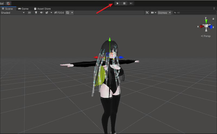
Task: Open the Asset Store tab
Action: click(x=42, y=9)
